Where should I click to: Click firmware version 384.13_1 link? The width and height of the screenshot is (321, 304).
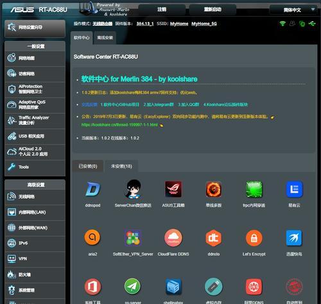pos(145,24)
